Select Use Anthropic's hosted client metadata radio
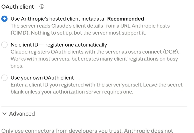 click(4, 19)
